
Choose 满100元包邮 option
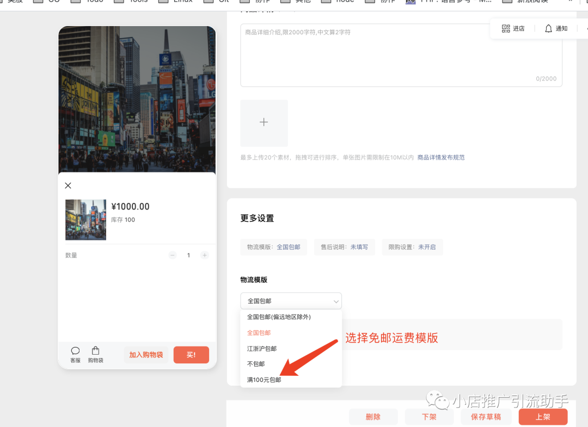(x=291, y=380)
